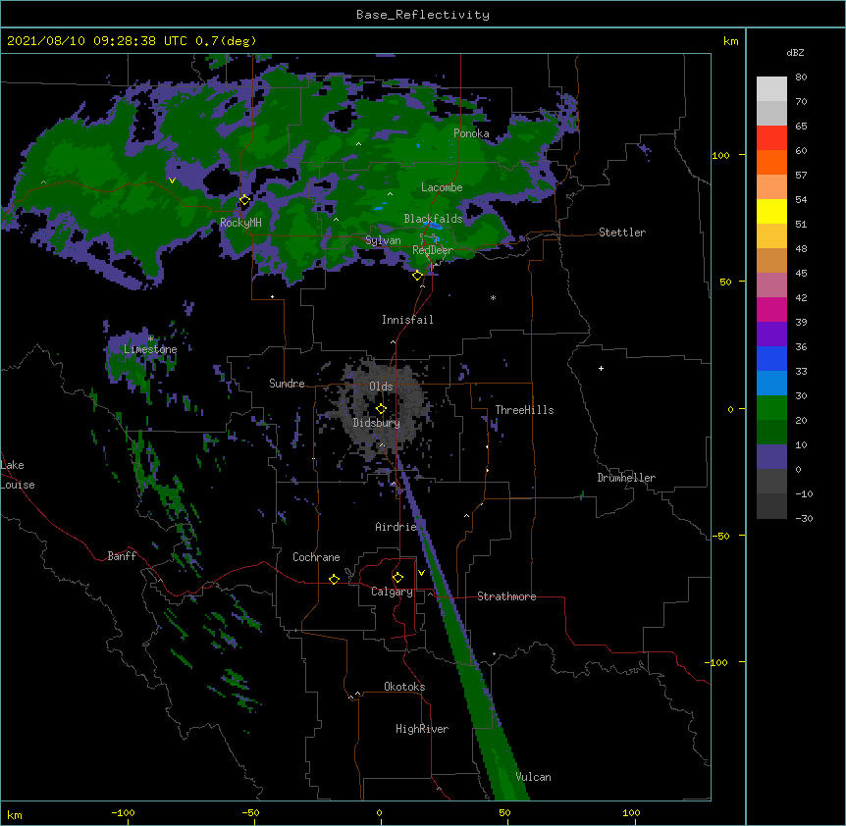Click the HighRiver city label

422,729
